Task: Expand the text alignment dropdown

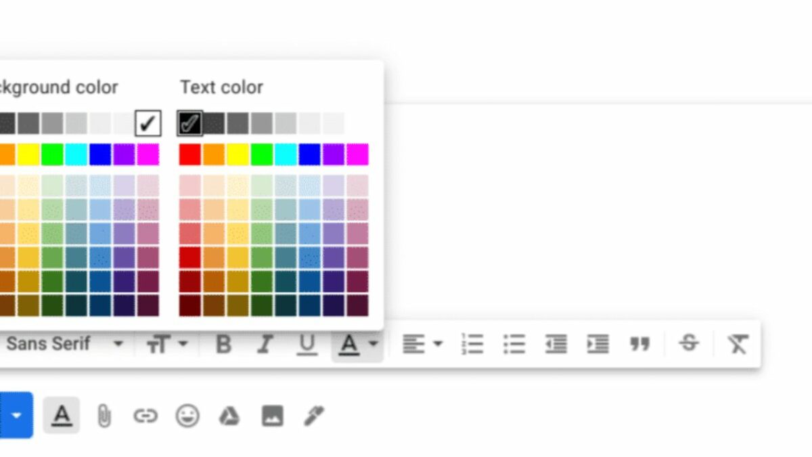Action: pyautogui.click(x=422, y=344)
